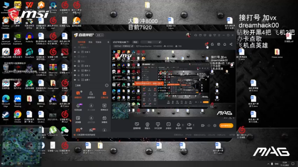Screen dimensions: 298x167
Task: Click the 修改 button beside room title
Action: [x=135, y=42]
